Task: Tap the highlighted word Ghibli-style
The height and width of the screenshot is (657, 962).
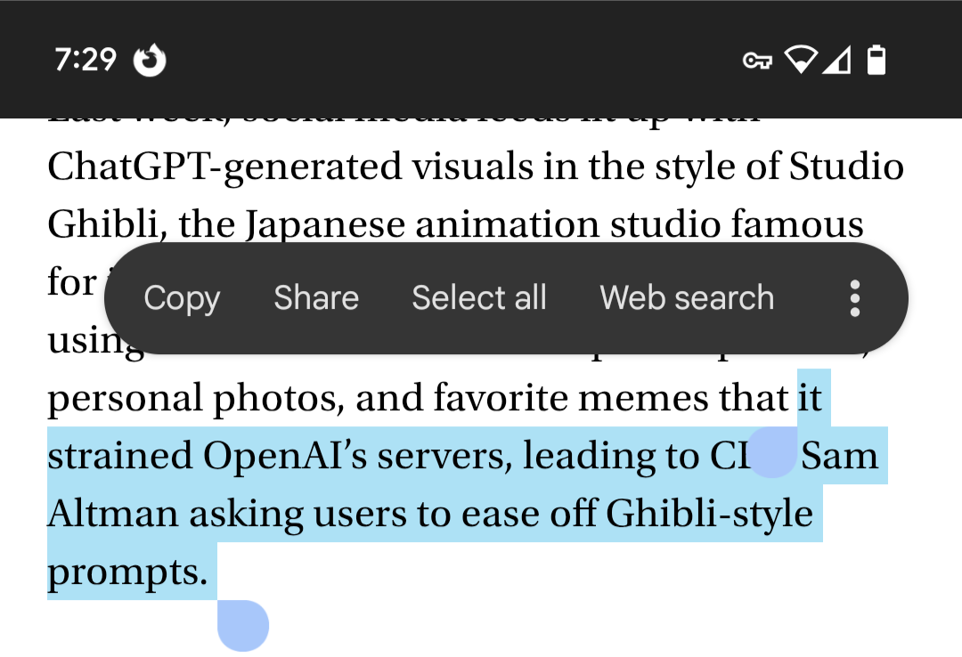Action: click(x=710, y=514)
